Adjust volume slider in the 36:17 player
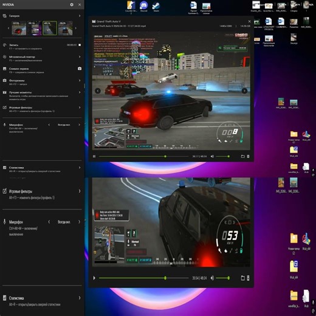Viewport: 316px width, 316px height. (222, 156)
